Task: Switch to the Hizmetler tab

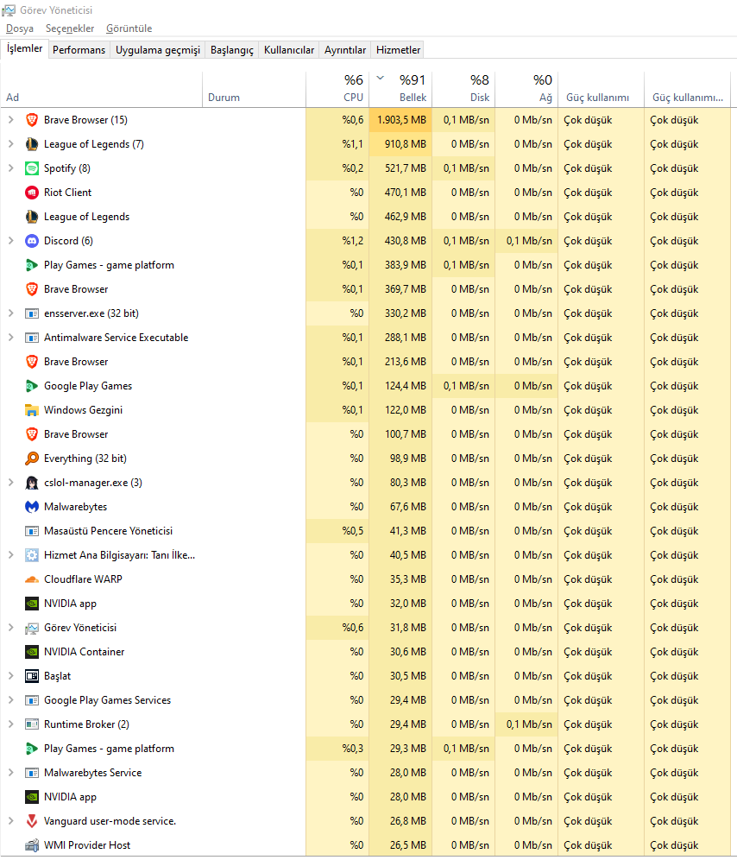Action: point(398,50)
